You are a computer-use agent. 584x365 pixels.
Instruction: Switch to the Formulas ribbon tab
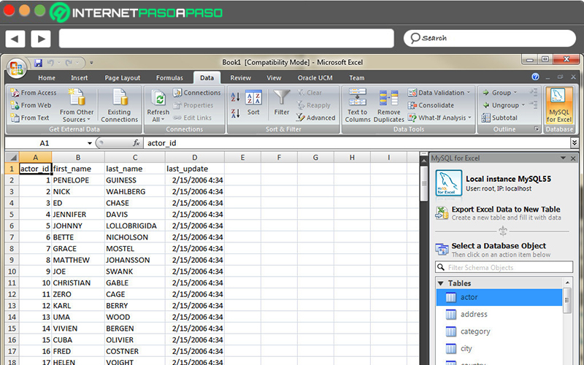[169, 78]
